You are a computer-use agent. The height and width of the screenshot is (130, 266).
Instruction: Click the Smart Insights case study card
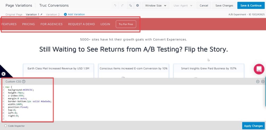click(x=209, y=71)
